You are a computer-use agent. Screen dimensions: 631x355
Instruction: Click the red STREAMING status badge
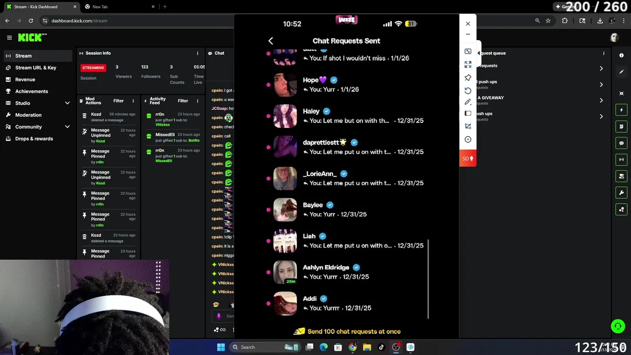93,68
